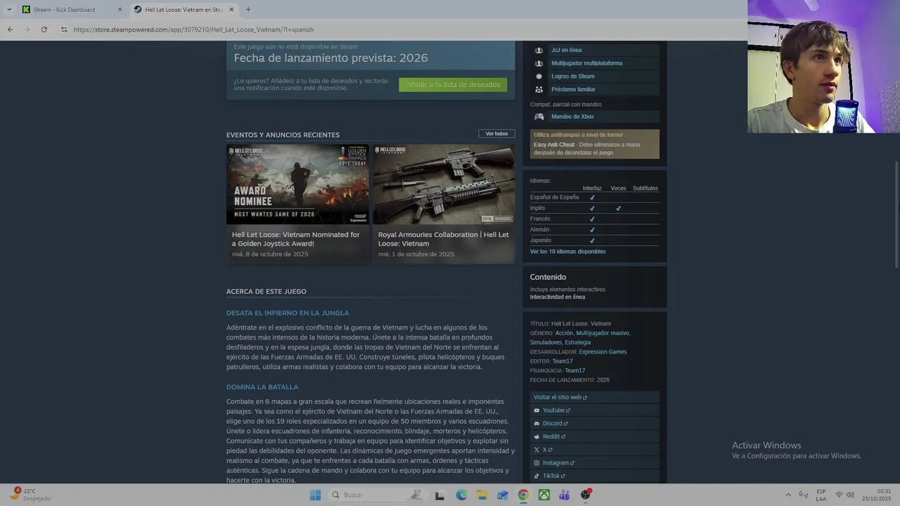Click the Team17 editor link
Image resolution: width=900 pixels, height=506 pixels.
562,361
